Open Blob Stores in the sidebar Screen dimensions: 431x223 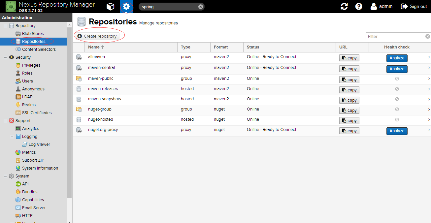coord(33,34)
